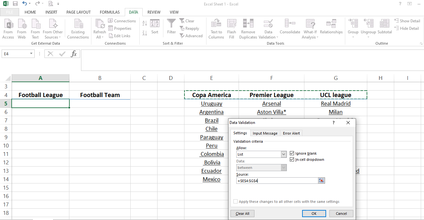The height and width of the screenshot is (220, 424).
Task: Uncheck the Ignore blank checkbox
Action: point(292,153)
